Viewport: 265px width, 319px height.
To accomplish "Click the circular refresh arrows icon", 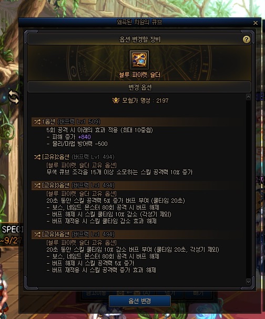I will pos(13,97).
